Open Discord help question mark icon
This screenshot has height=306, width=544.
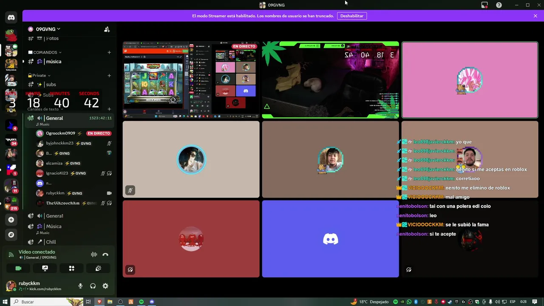click(499, 5)
